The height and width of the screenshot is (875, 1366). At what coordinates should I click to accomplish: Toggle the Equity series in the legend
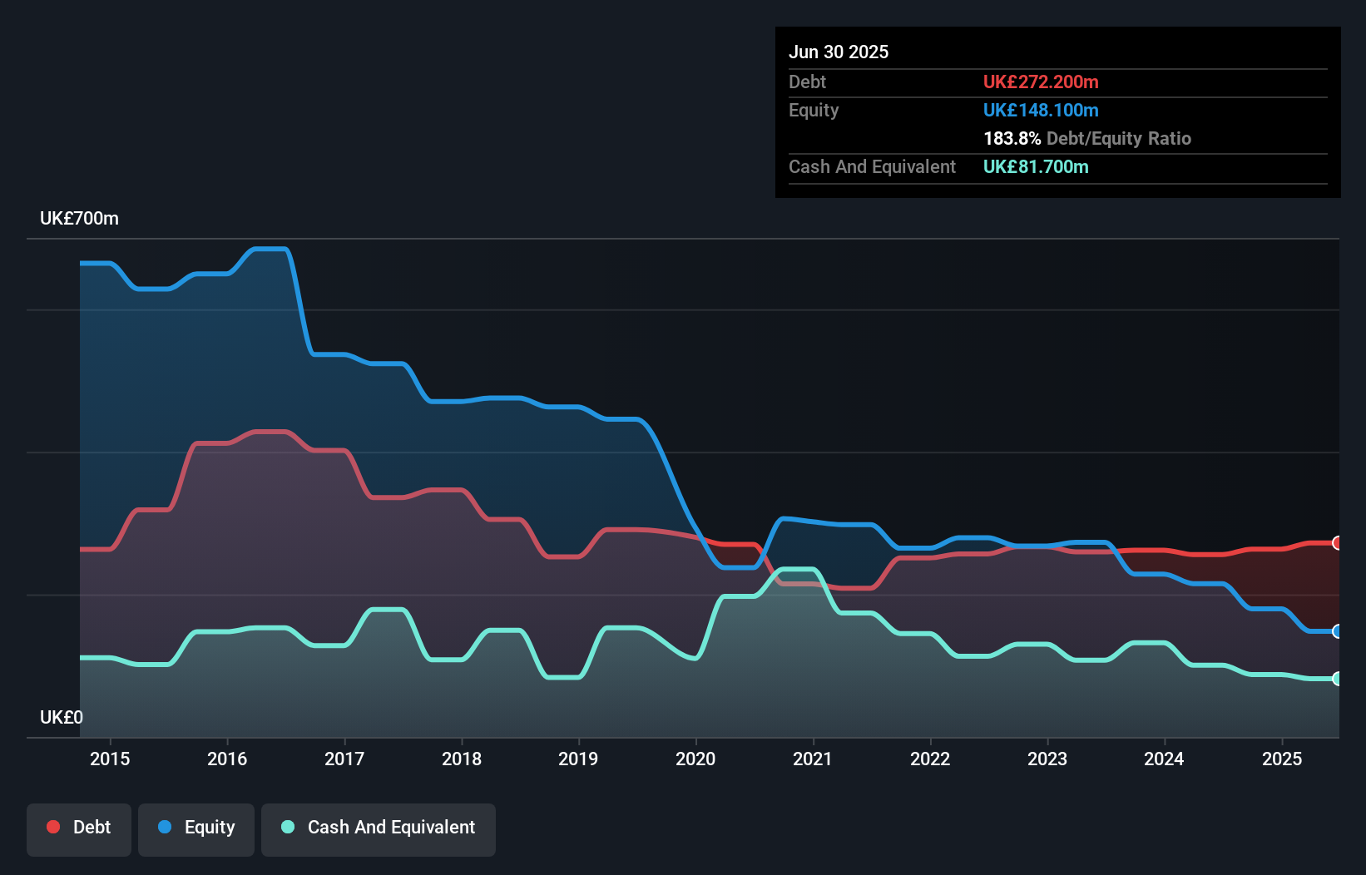(196, 828)
